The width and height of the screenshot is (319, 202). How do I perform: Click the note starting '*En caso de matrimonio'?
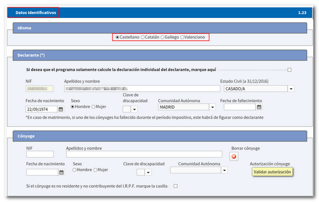click(x=144, y=117)
